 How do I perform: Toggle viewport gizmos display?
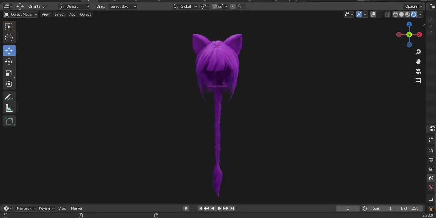click(x=359, y=14)
